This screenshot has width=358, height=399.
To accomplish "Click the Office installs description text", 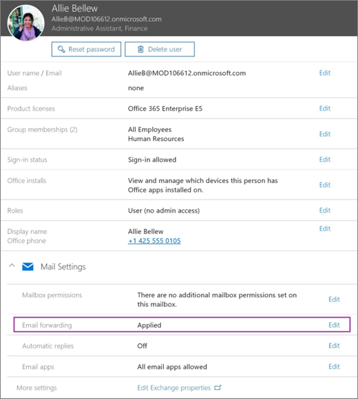I will tap(203, 185).
